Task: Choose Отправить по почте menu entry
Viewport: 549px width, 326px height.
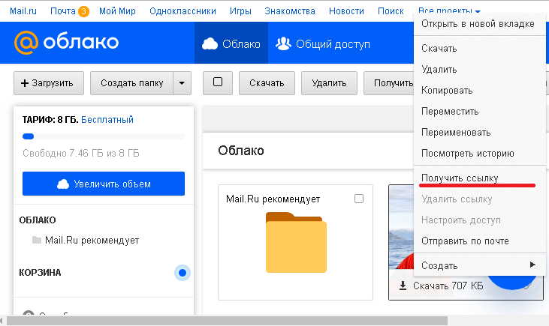Action: (x=480, y=241)
